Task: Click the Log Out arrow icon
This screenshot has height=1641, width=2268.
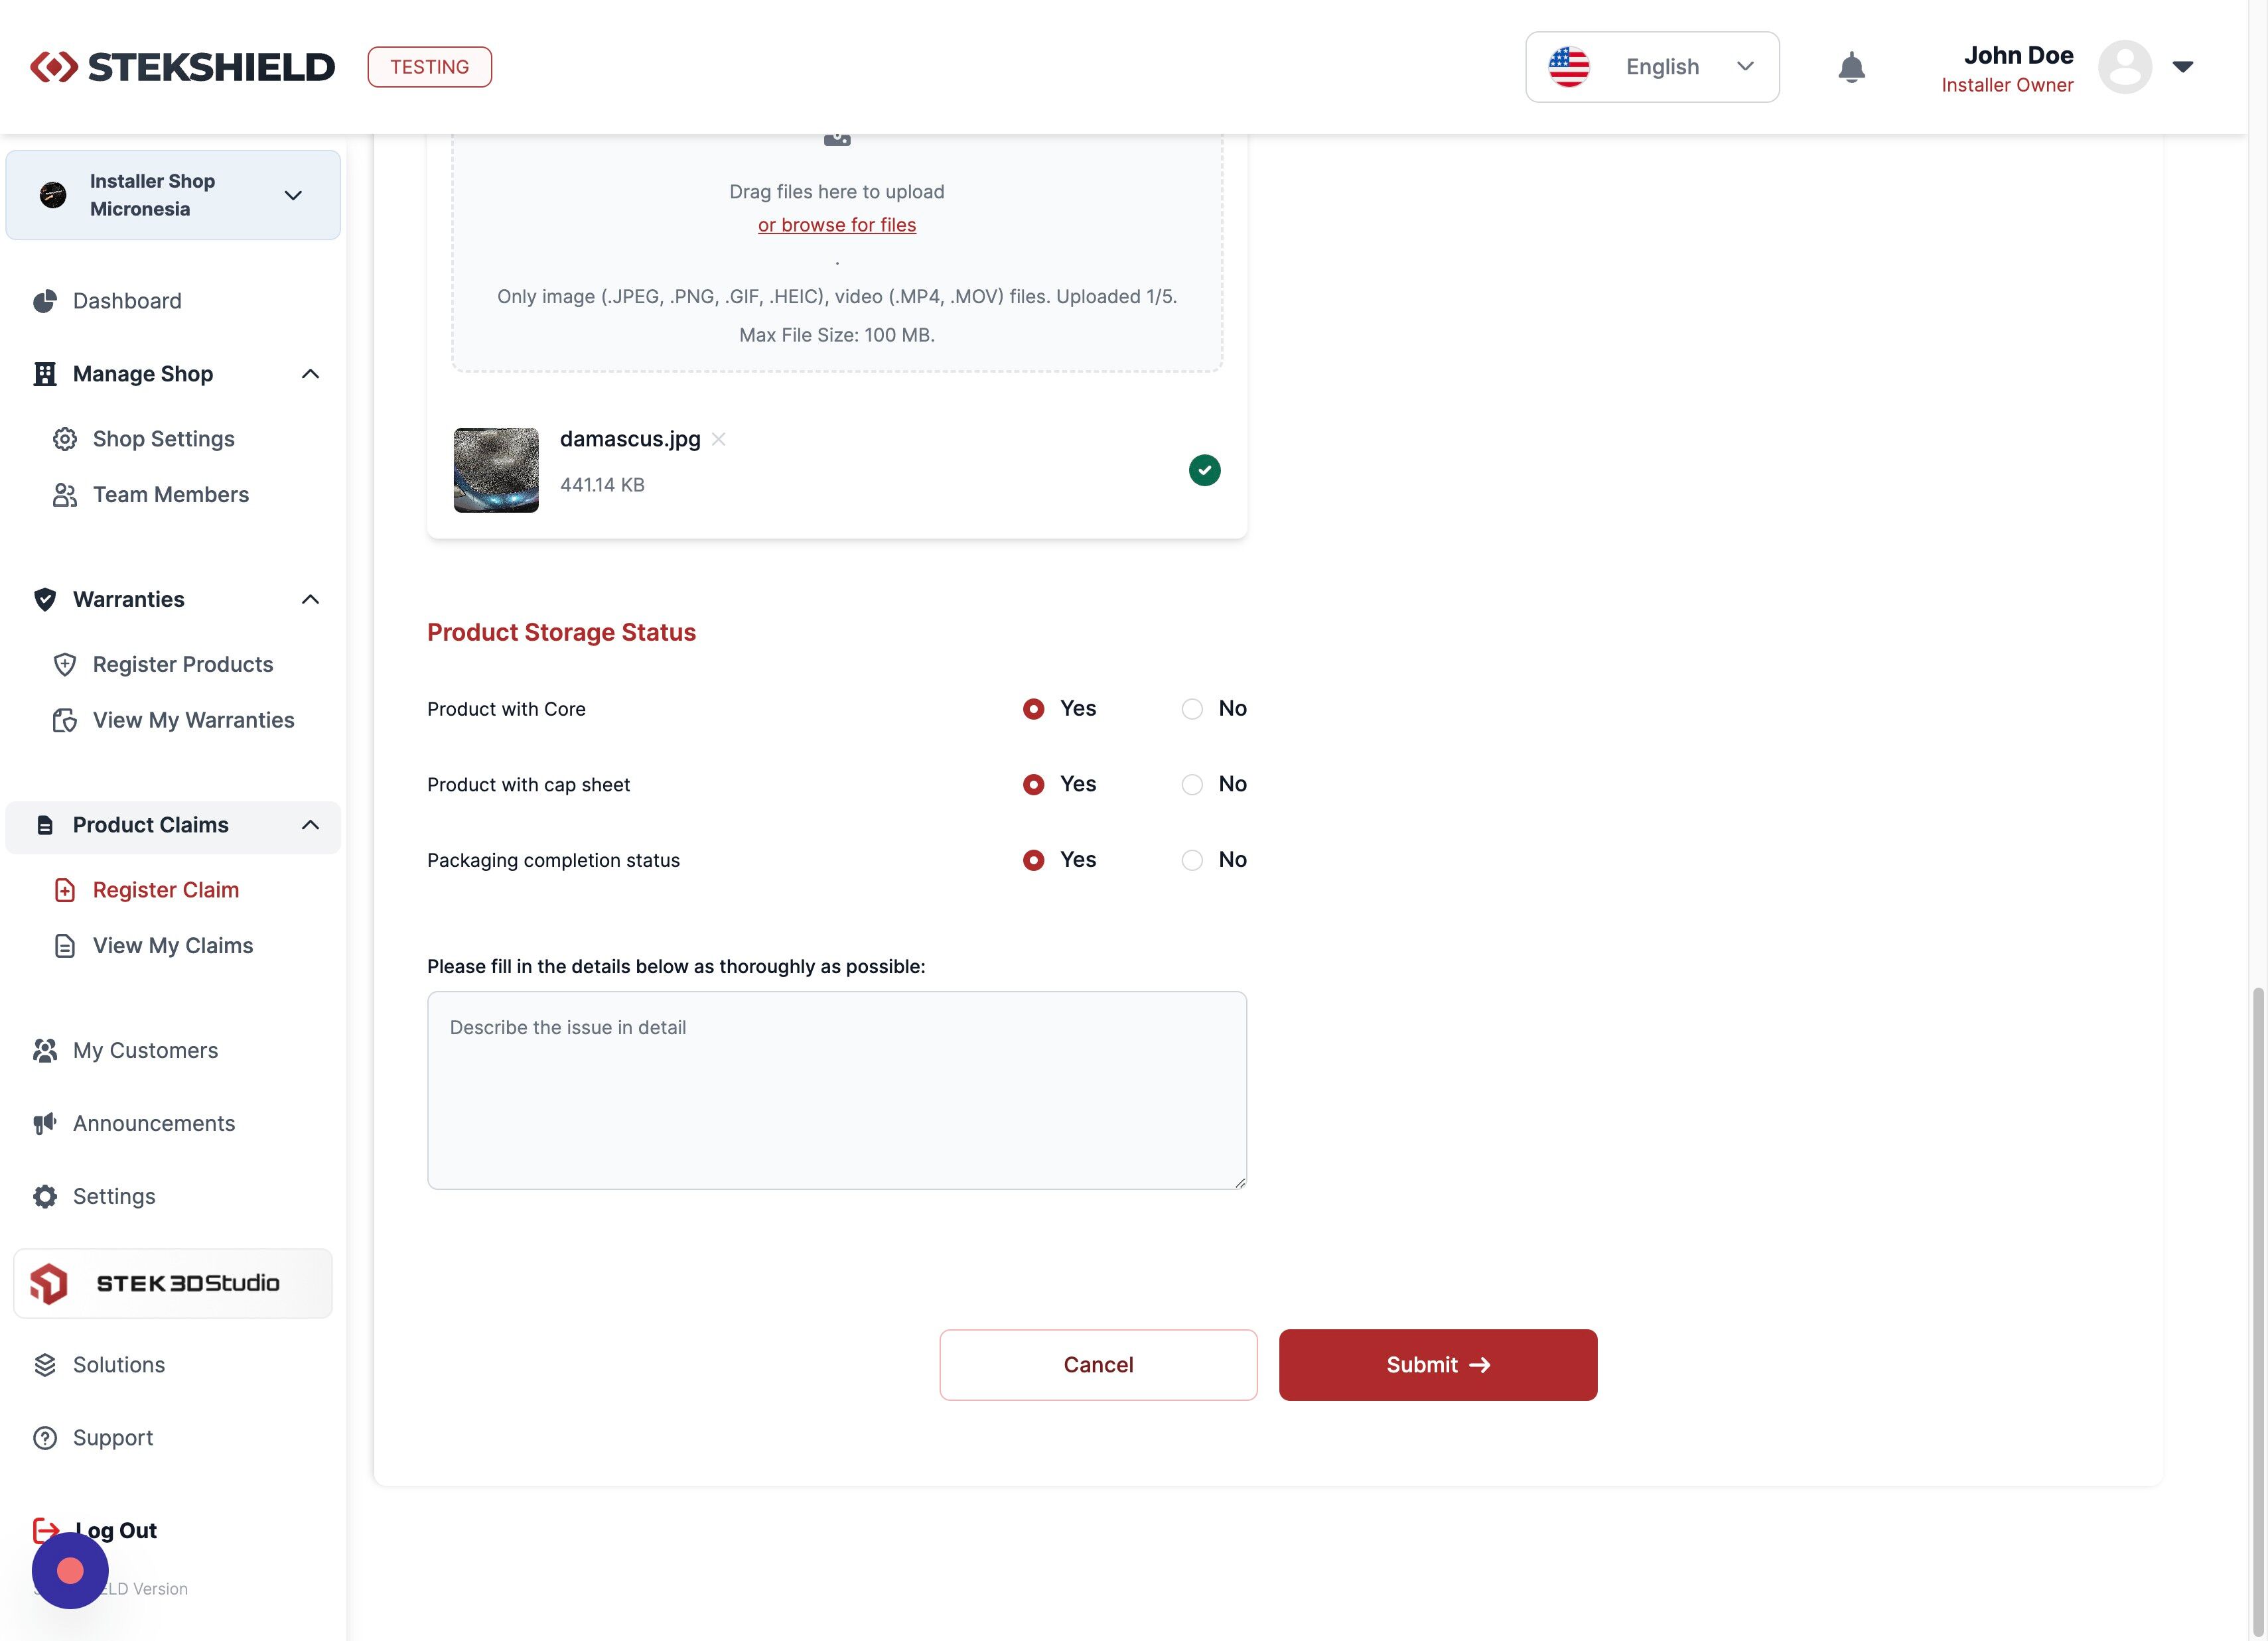Action: pyautogui.click(x=45, y=1530)
